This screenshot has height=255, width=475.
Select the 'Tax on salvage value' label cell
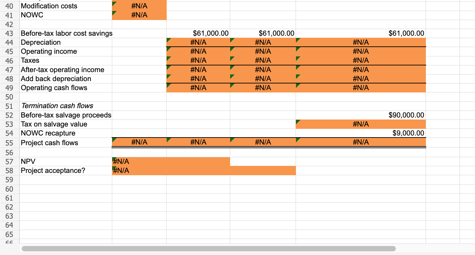(x=66, y=124)
